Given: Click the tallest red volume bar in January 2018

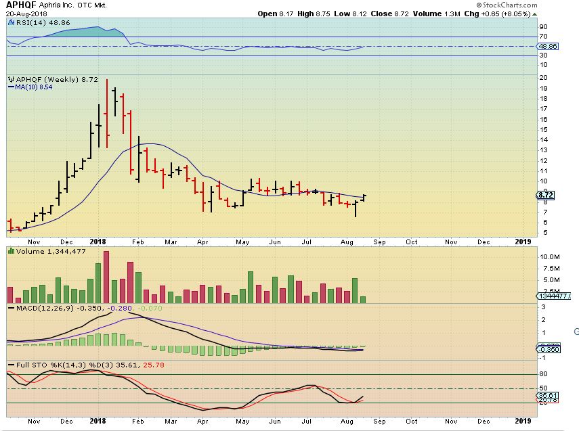Looking at the screenshot, I should 106,277.
